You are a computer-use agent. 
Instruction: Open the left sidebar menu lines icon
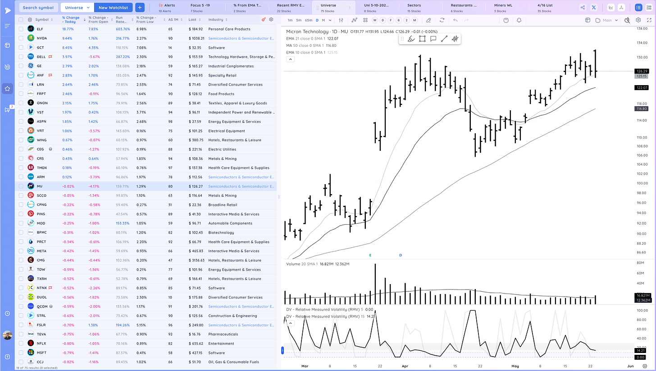[x=7, y=26]
